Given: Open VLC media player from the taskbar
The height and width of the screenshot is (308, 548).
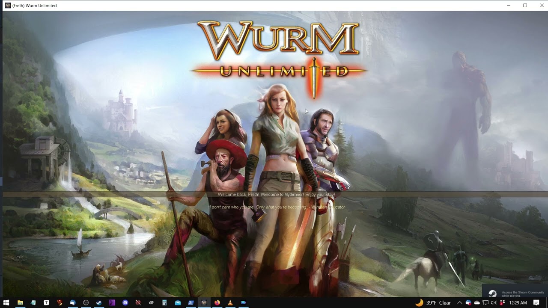Looking at the screenshot, I should coord(230,302).
